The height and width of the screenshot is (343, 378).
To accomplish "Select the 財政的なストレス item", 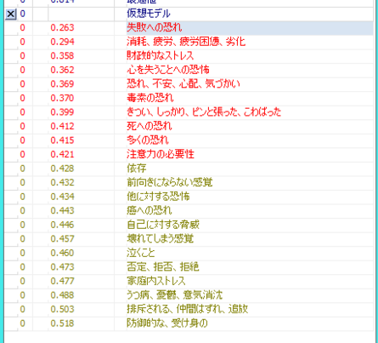I will [x=161, y=55].
